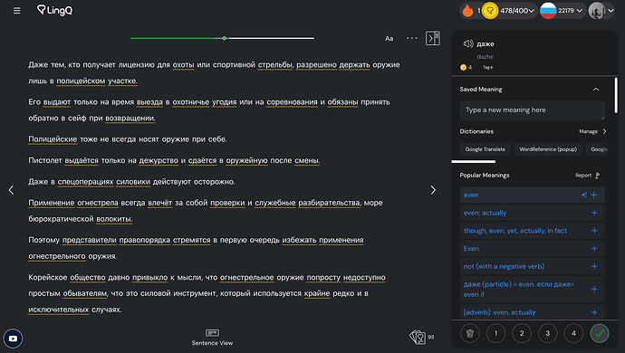Screen dimensions: 625x353
Task: Click the word силовики
Action: point(133,182)
